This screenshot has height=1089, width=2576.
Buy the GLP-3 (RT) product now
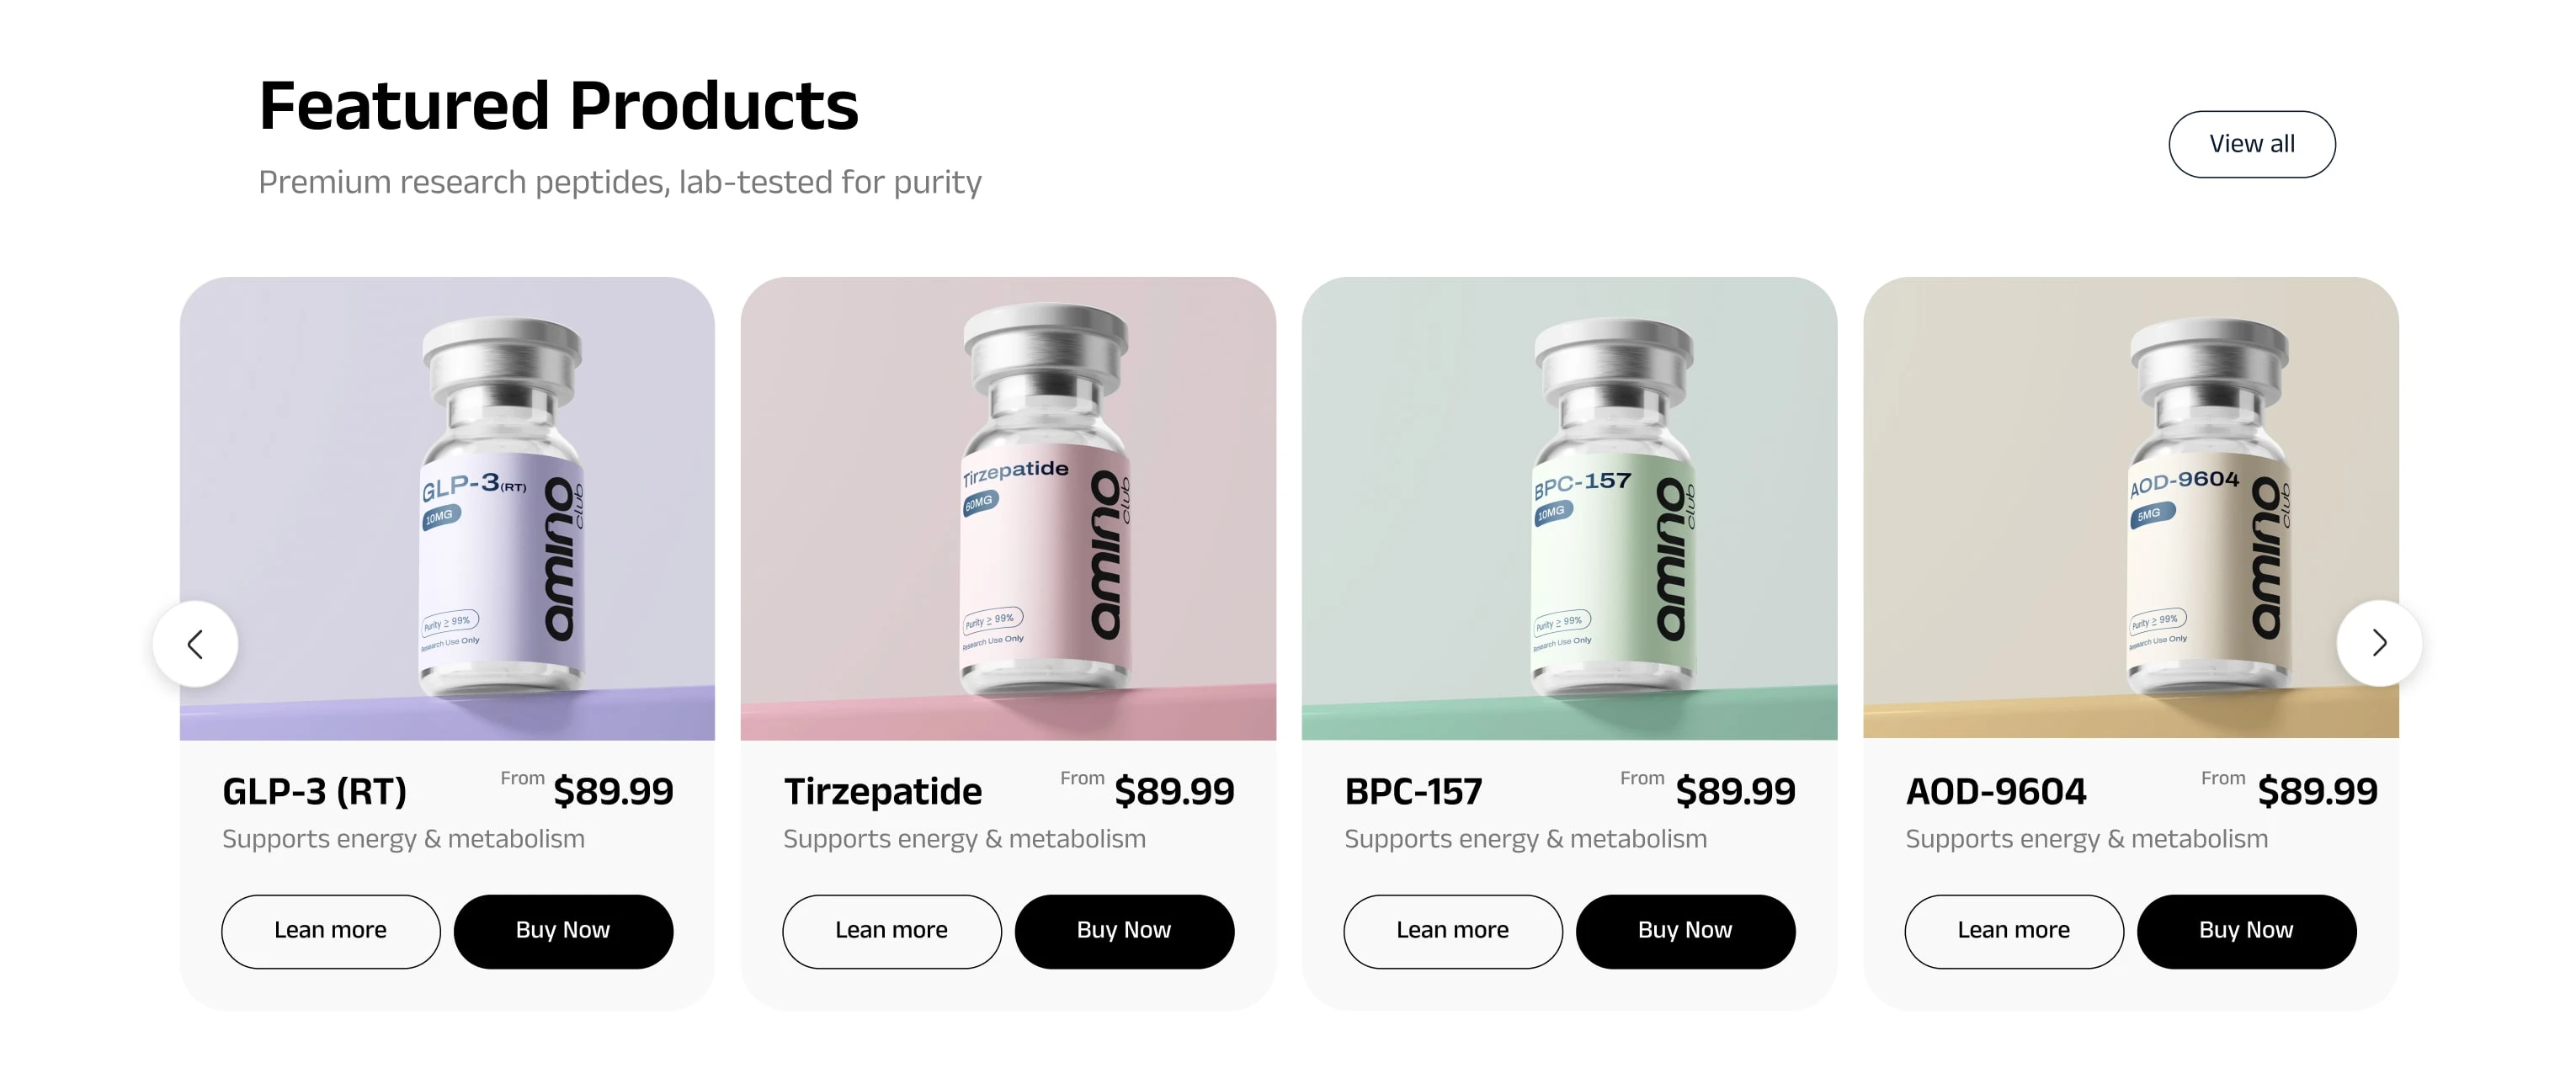point(563,931)
